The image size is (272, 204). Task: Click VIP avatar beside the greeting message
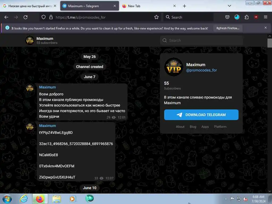pos(30,89)
